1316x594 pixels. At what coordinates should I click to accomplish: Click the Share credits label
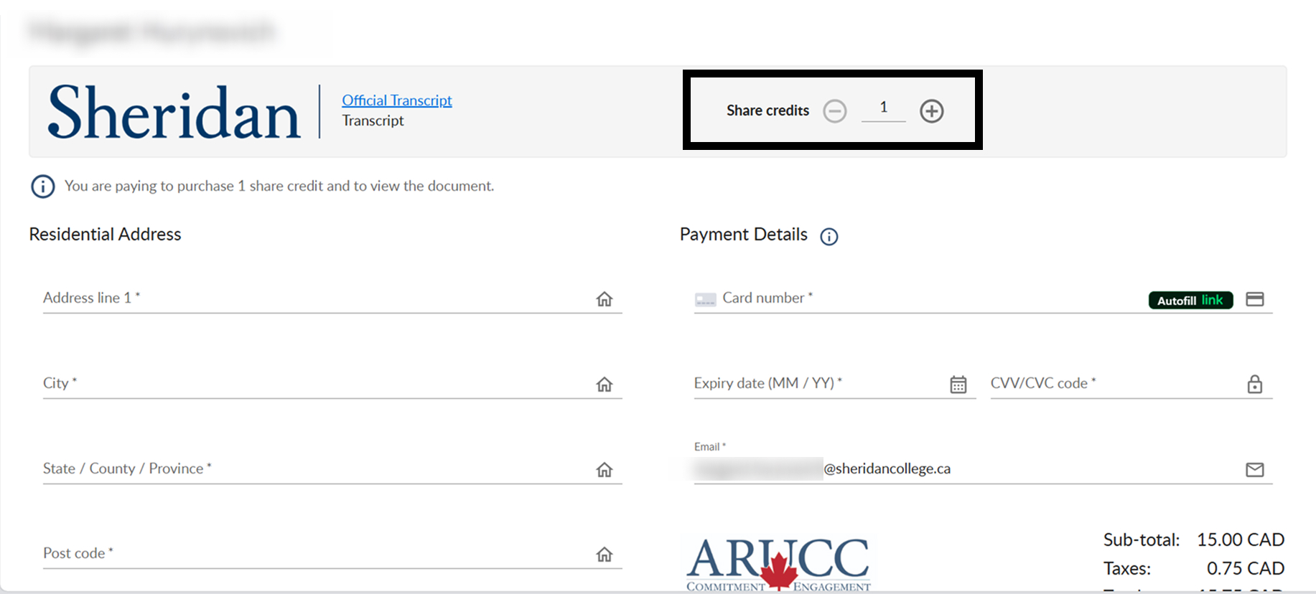point(767,110)
